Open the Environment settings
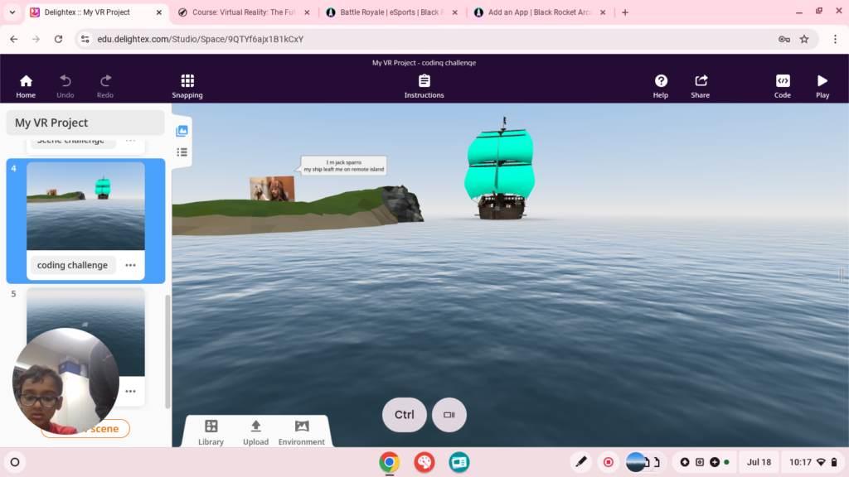Image resolution: width=849 pixels, height=477 pixels. (302, 432)
